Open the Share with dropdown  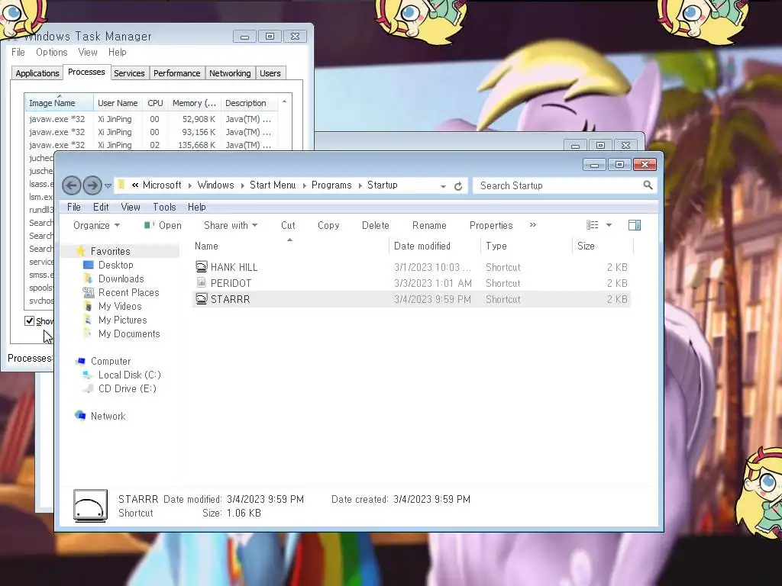(231, 225)
